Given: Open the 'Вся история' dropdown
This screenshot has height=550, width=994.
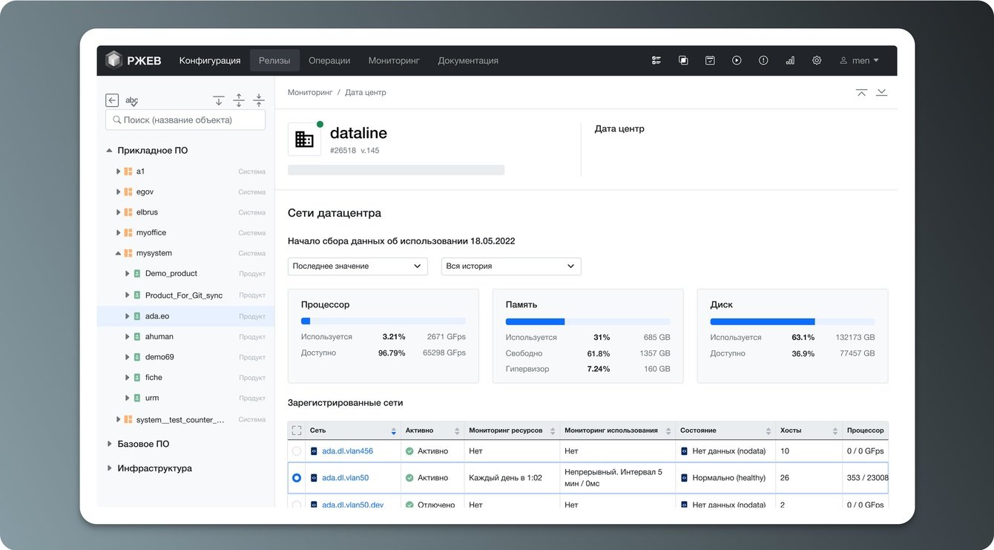Looking at the screenshot, I should tap(511, 266).
